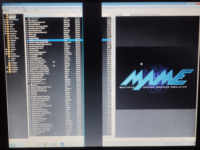Click the yellow About toolbar icon

click(x=34, y=11)
